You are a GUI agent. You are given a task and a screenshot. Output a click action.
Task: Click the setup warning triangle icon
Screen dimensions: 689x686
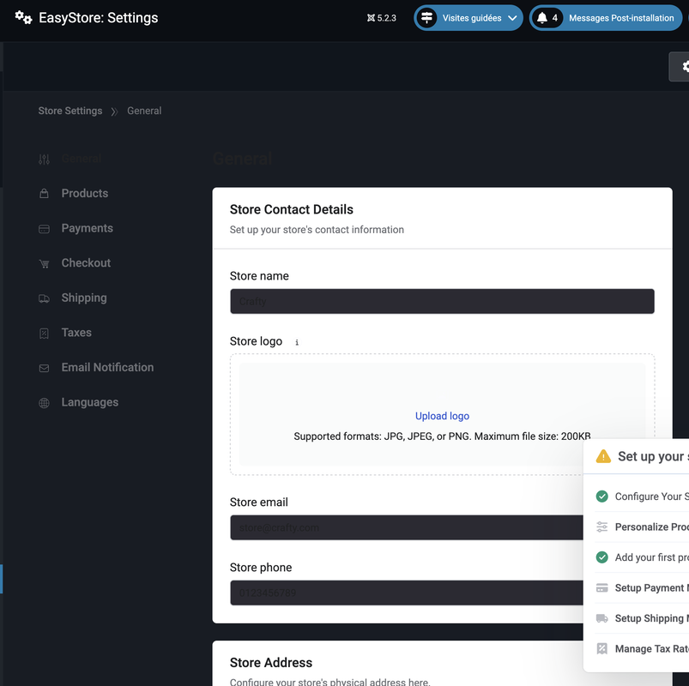click(603, 456)
